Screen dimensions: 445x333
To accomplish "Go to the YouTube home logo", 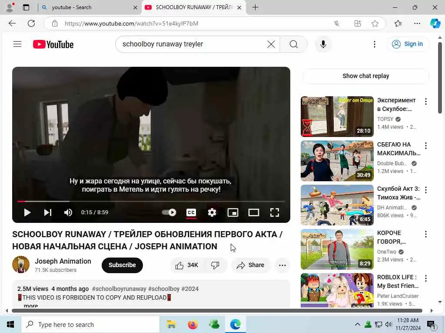I will tap(53, 45).
